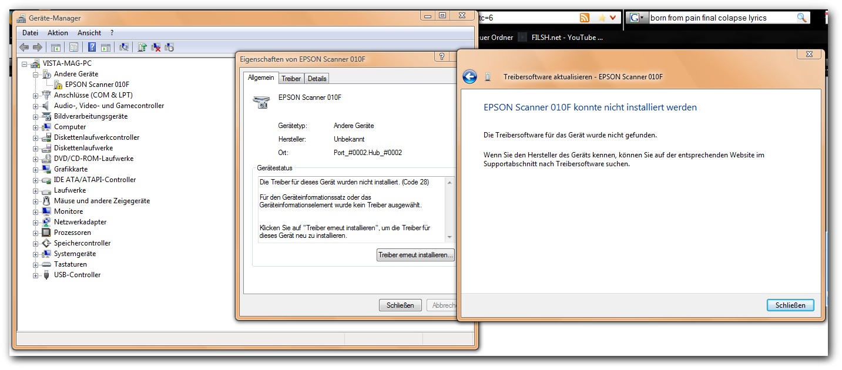Open the ? help menu in Geräte-Manager
The image size is (842, 370).
pos(112,33)
